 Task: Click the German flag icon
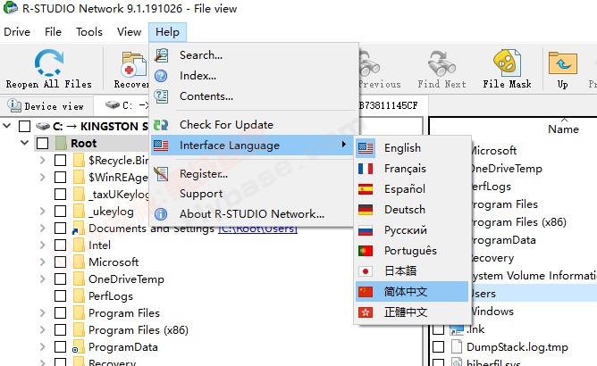click(366, 210)
